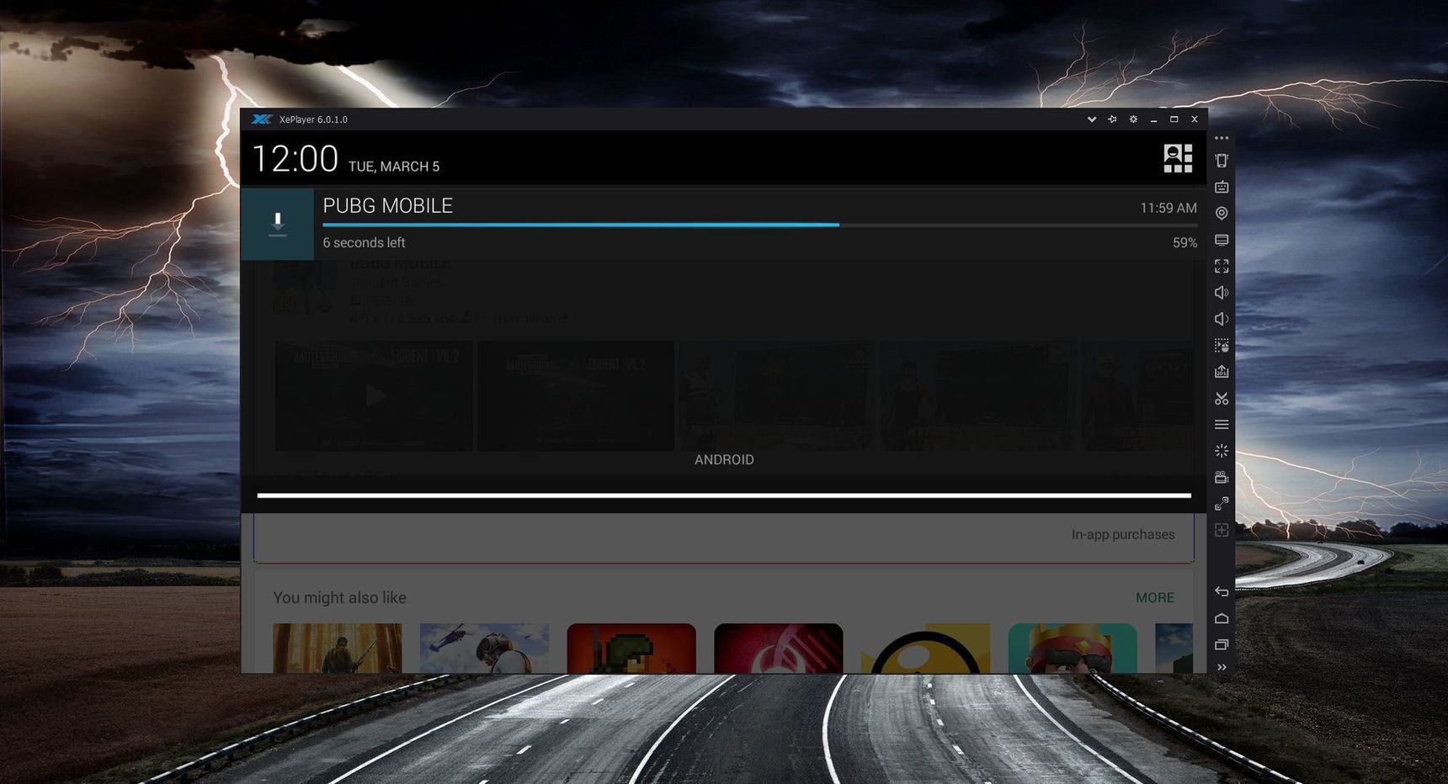The image size is (1448, 784).
Task: Open the keyboard control icon in sidebar
Action: tap(1222, 187)
